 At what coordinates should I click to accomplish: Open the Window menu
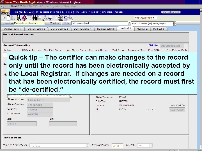click(x=55, y=23)
